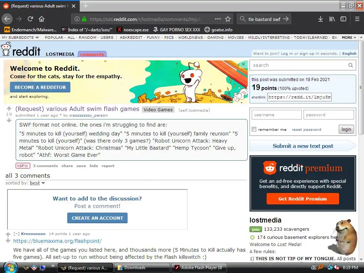Open the bluemaxima.org/flashpoint link
This screenshot has width=364, height=273.
tap(57, 241)
